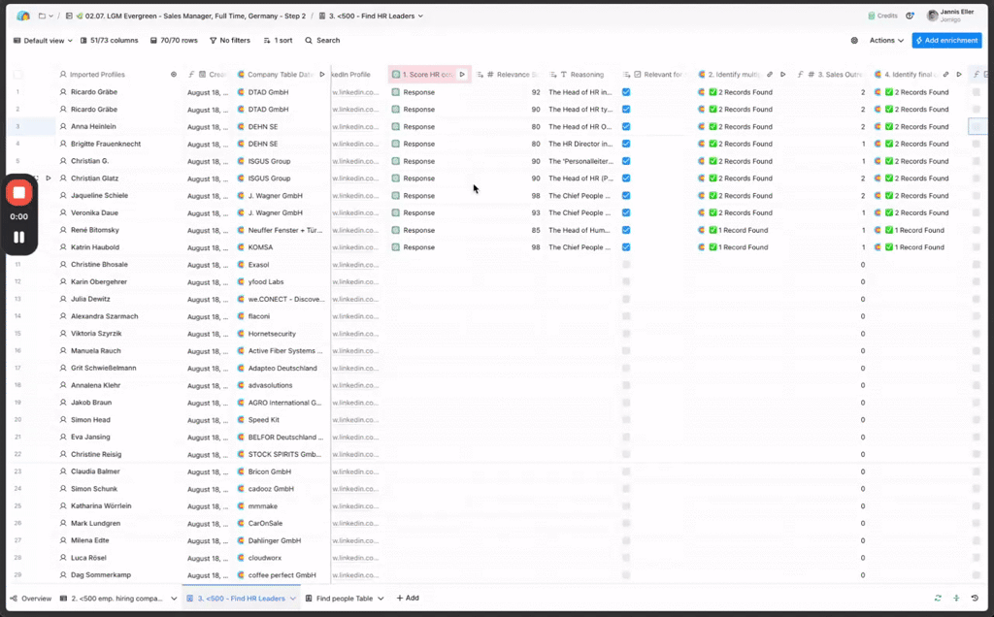
Task: Open the Default view dropdown
Action: click(x=43, y=41)
